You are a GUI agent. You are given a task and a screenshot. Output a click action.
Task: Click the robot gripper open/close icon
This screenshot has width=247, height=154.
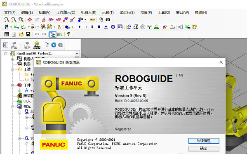click(x=59, y=27)
